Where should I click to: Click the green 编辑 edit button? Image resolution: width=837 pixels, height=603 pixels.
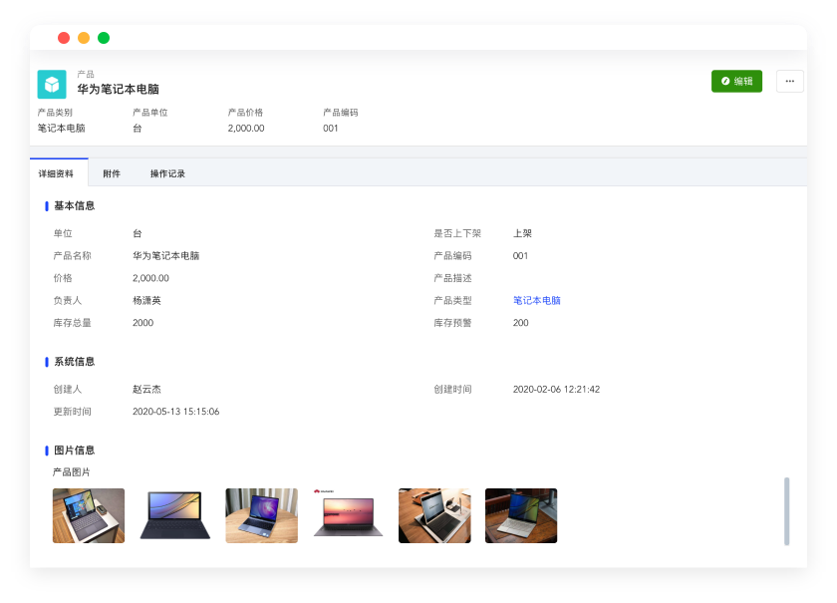736,81
